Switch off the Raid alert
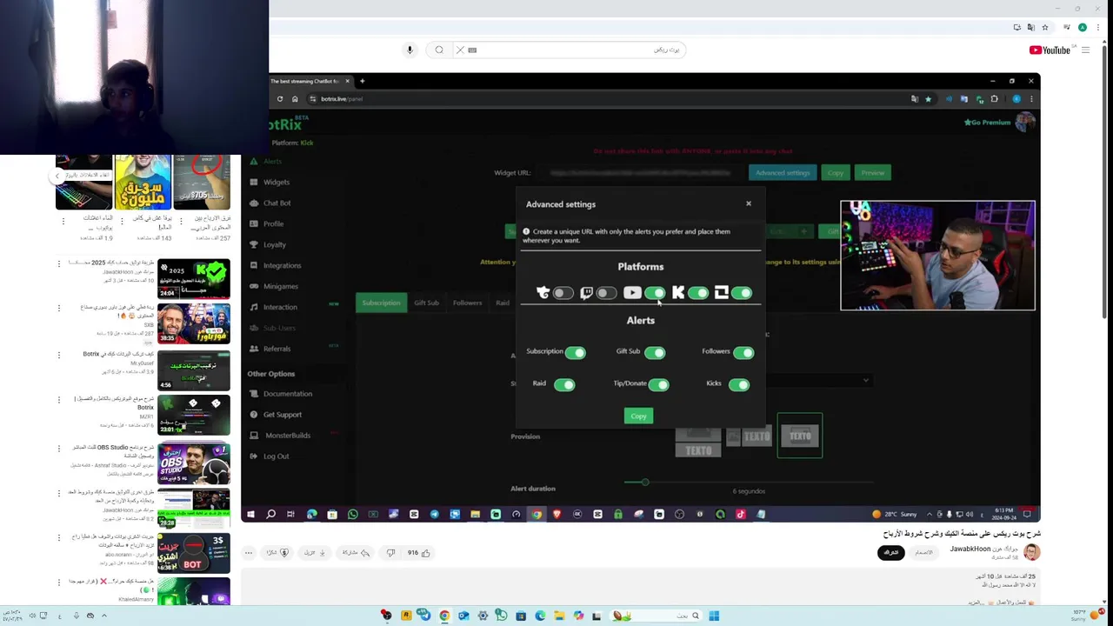Viewport: 1113px width, 626px height. pyautogui.click(x=564, y=384)
